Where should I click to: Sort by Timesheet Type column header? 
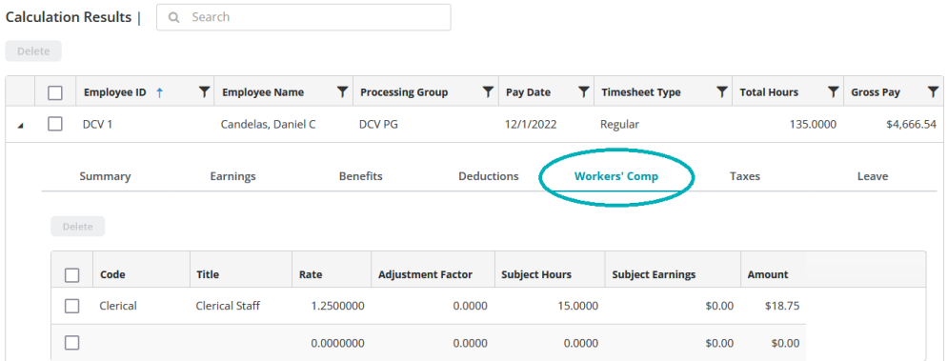[x=641, y=92]
